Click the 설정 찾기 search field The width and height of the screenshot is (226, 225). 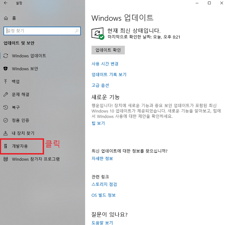click(42, 31)
